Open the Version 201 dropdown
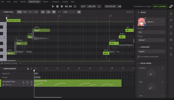The height and width of the screenshot is (100, 174). [151, 32]
